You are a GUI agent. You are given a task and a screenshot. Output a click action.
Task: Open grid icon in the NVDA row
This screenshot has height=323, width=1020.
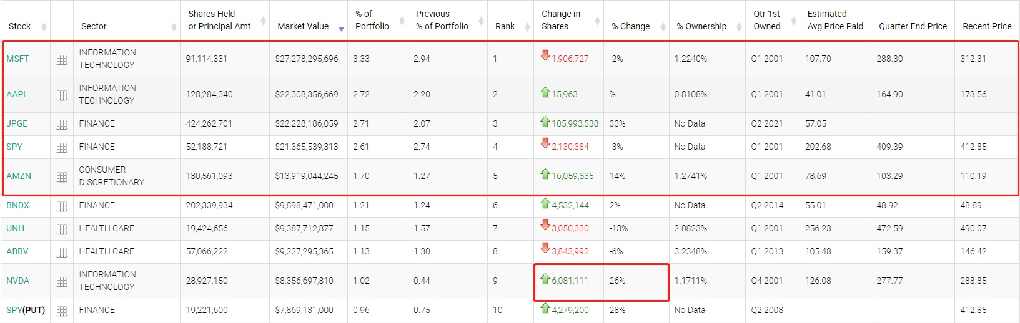pyautogui.click(x=62, y=282)
